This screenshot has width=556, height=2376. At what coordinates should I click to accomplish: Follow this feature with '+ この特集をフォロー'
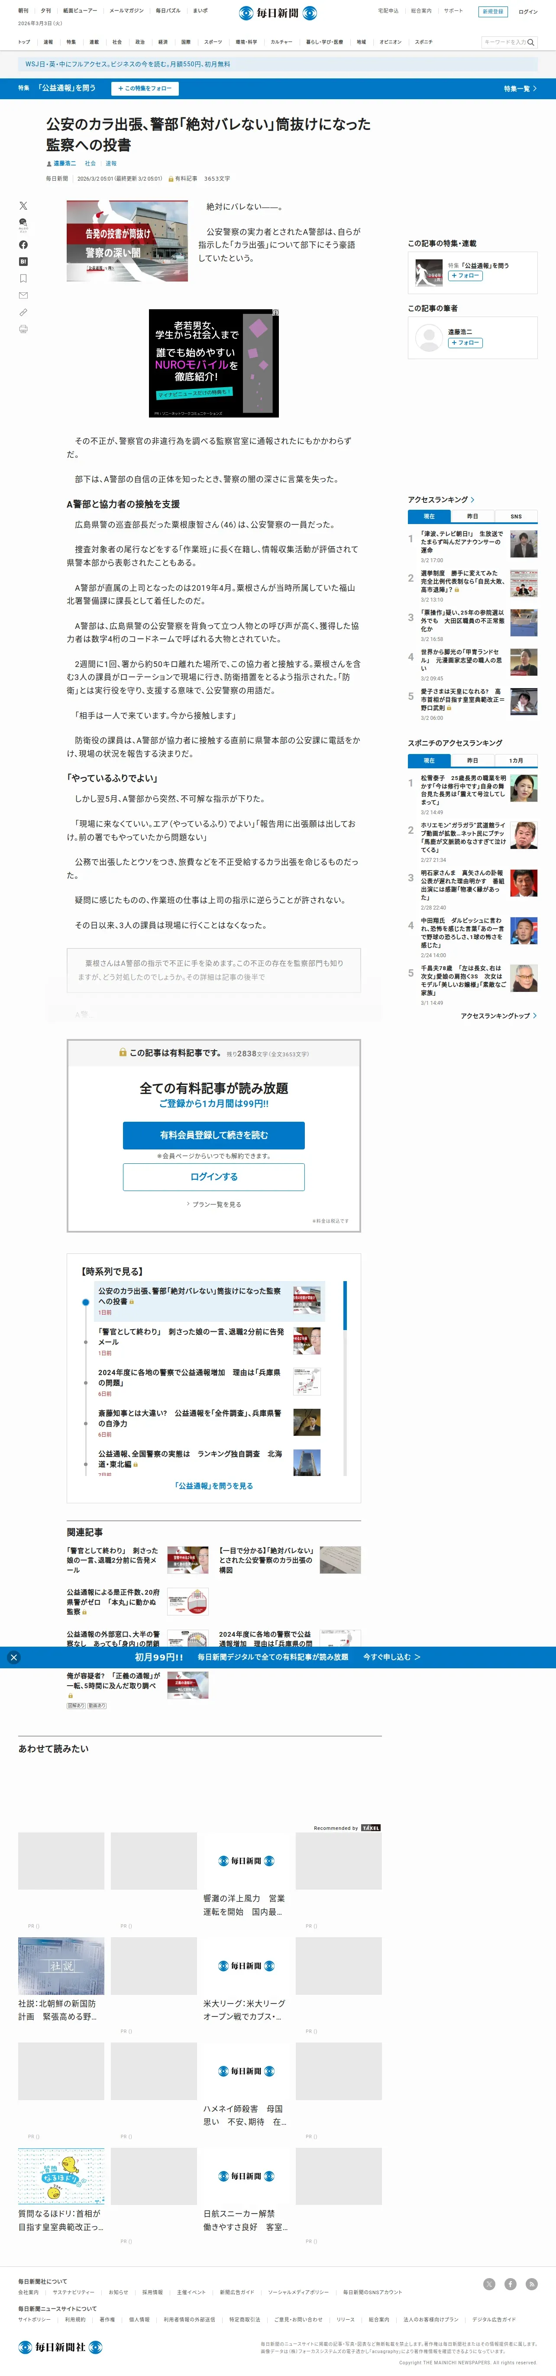(x=145, y=88)
